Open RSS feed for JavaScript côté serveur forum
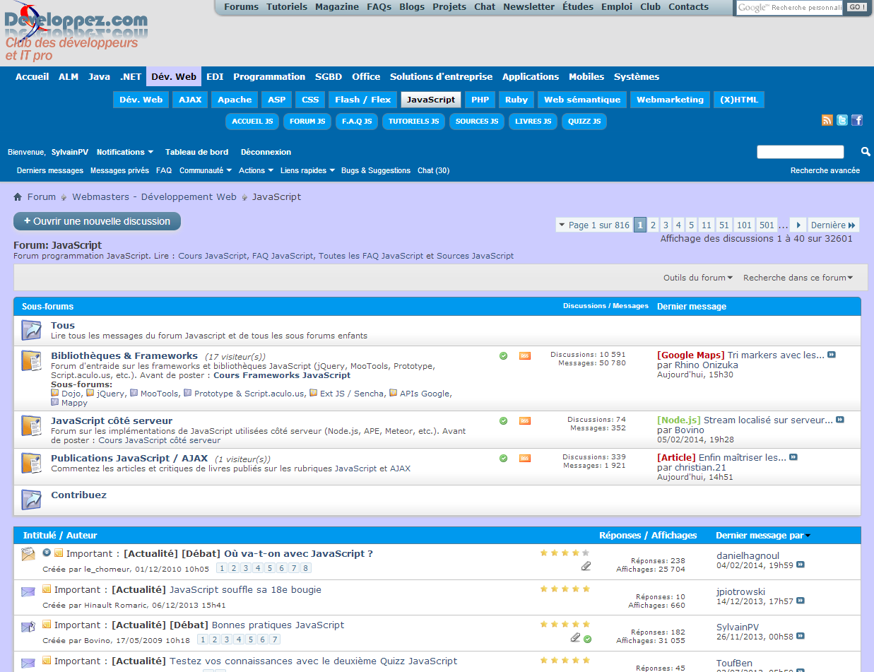 [524, 420]
